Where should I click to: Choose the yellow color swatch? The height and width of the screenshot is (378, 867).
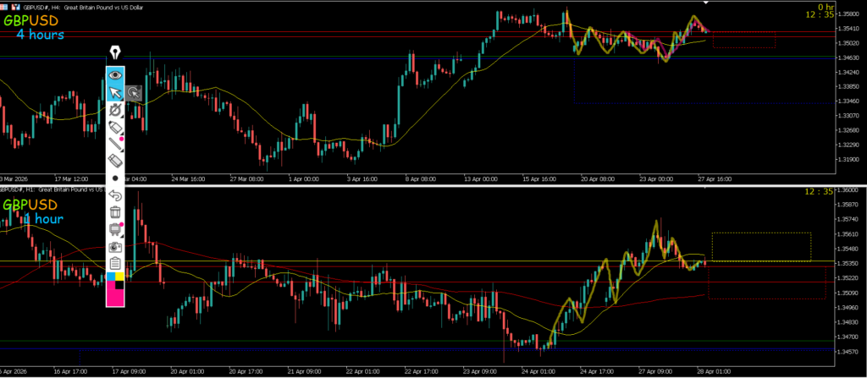120,275
